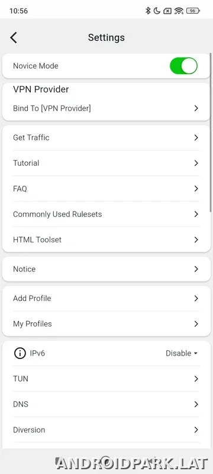Viewport: 213px width, 474px height.
Task: Tap the do-not-disturb moon icon
Action: click(x=157, y=11)
